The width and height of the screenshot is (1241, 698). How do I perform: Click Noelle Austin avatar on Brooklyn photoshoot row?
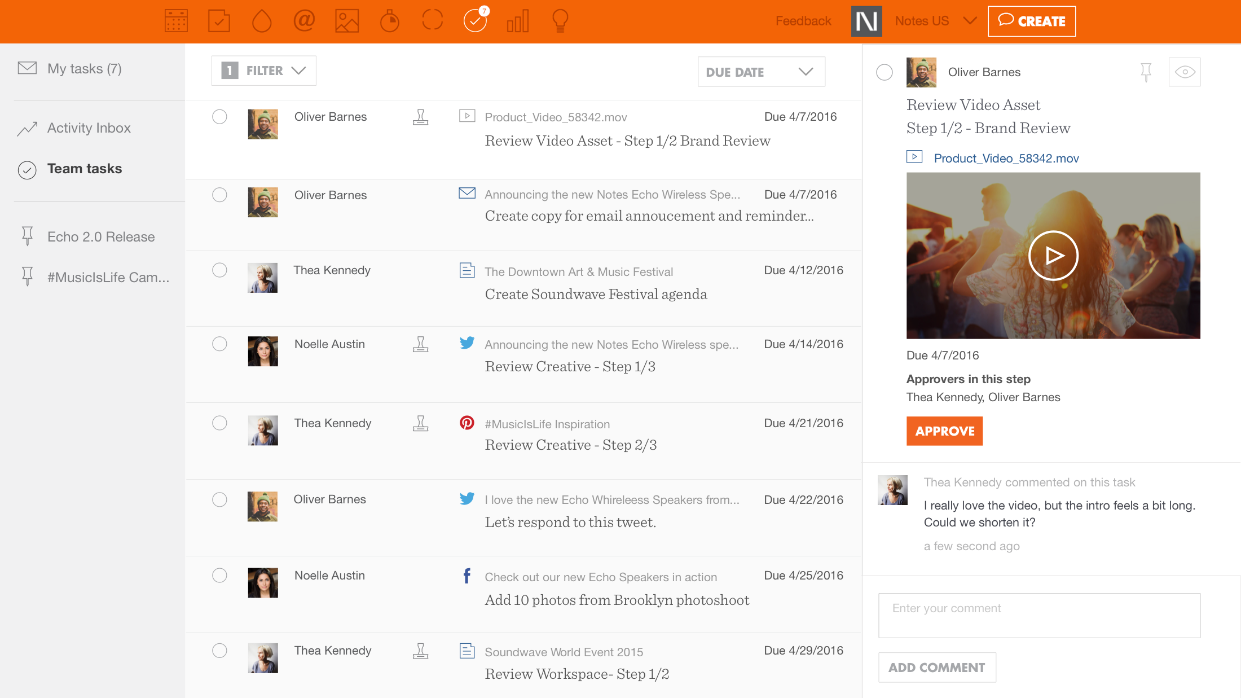click(x=263, y=583)
